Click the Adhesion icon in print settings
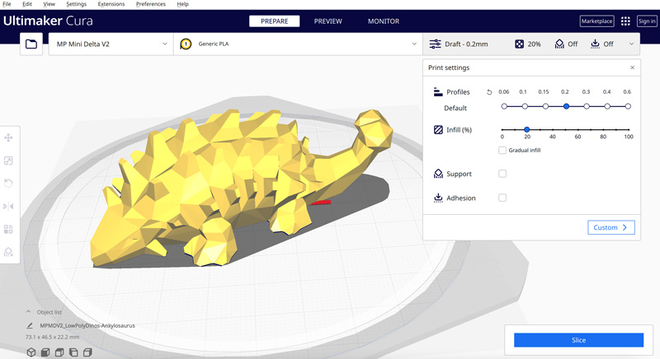 [438, 198]
